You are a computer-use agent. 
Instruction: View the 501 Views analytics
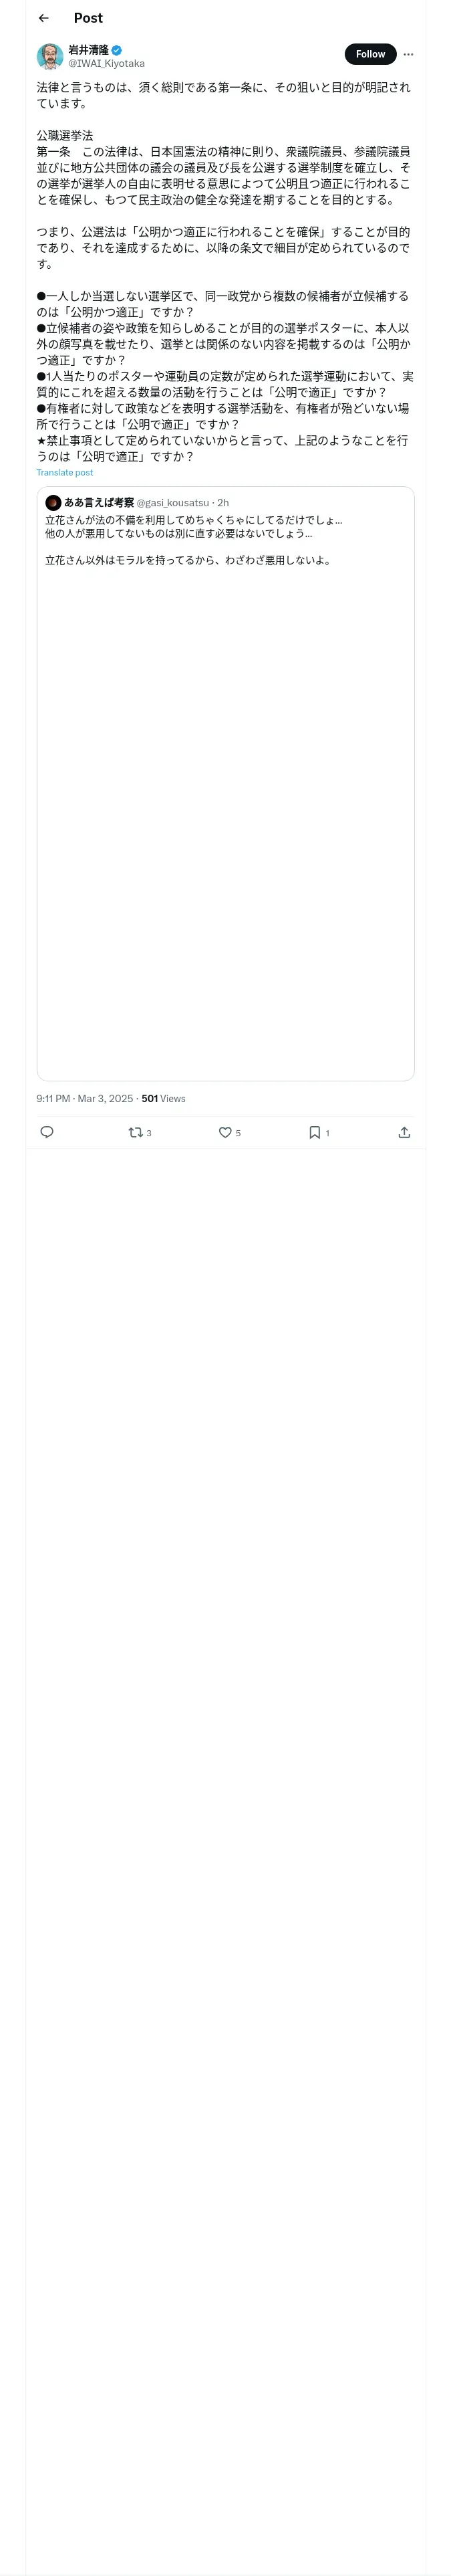pos(163,1098)
